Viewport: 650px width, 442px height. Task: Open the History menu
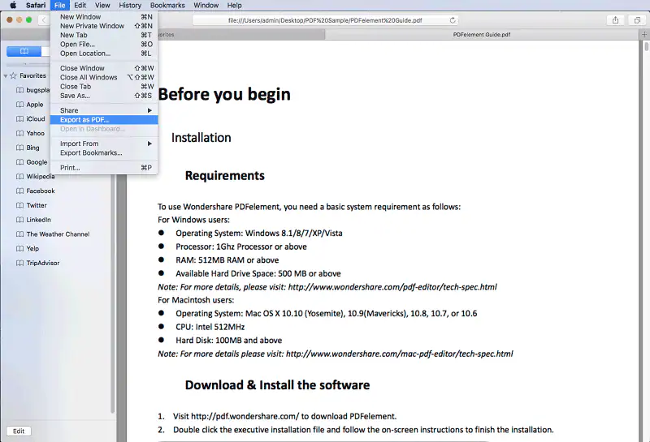tap(130, 6)
